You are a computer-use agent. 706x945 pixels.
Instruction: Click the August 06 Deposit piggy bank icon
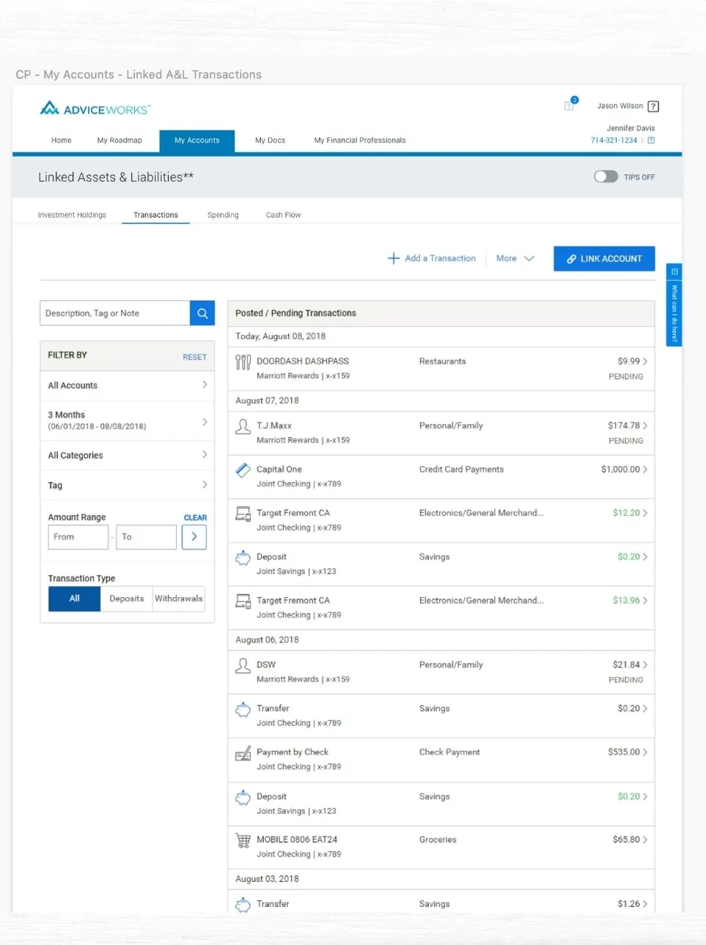pos(243,797)
